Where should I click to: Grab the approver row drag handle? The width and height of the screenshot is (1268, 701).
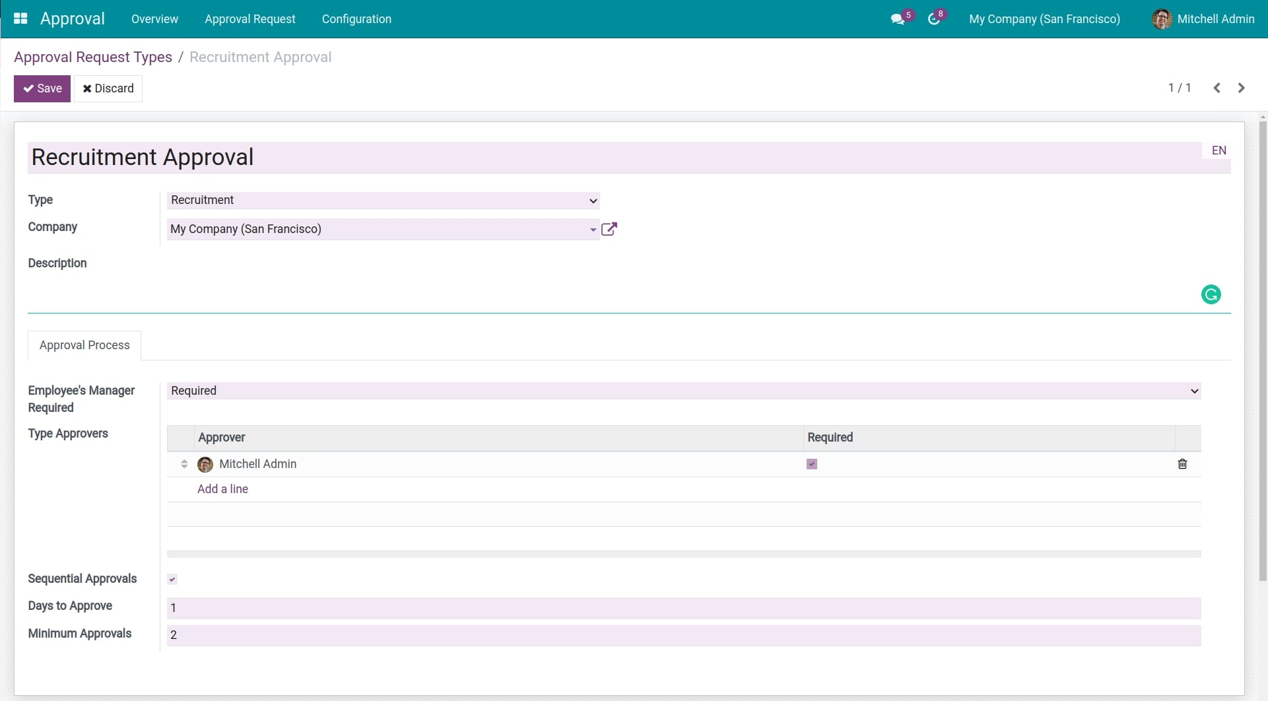pyautogui.click(x=184, y=464)
